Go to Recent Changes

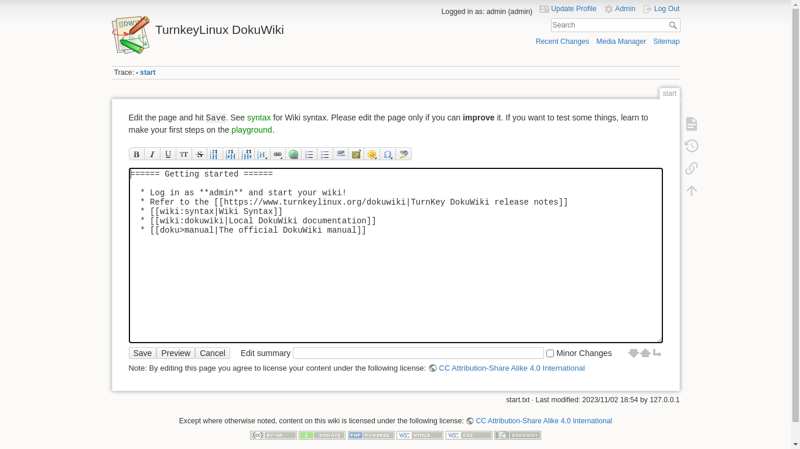(x=562, y=42)
